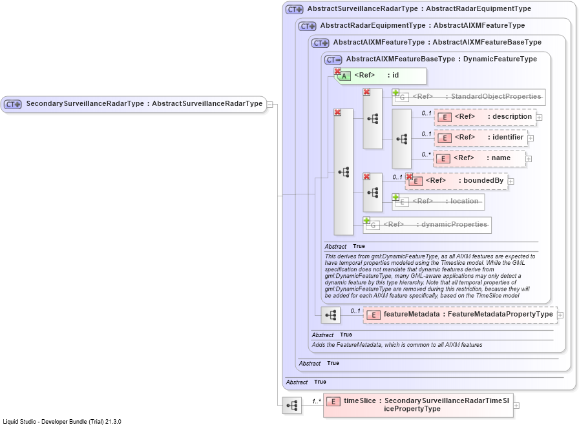The height and width of the screenshot is (425, 579).
Task: Click the red X marker on boundedBy
Action: point(409,176)
